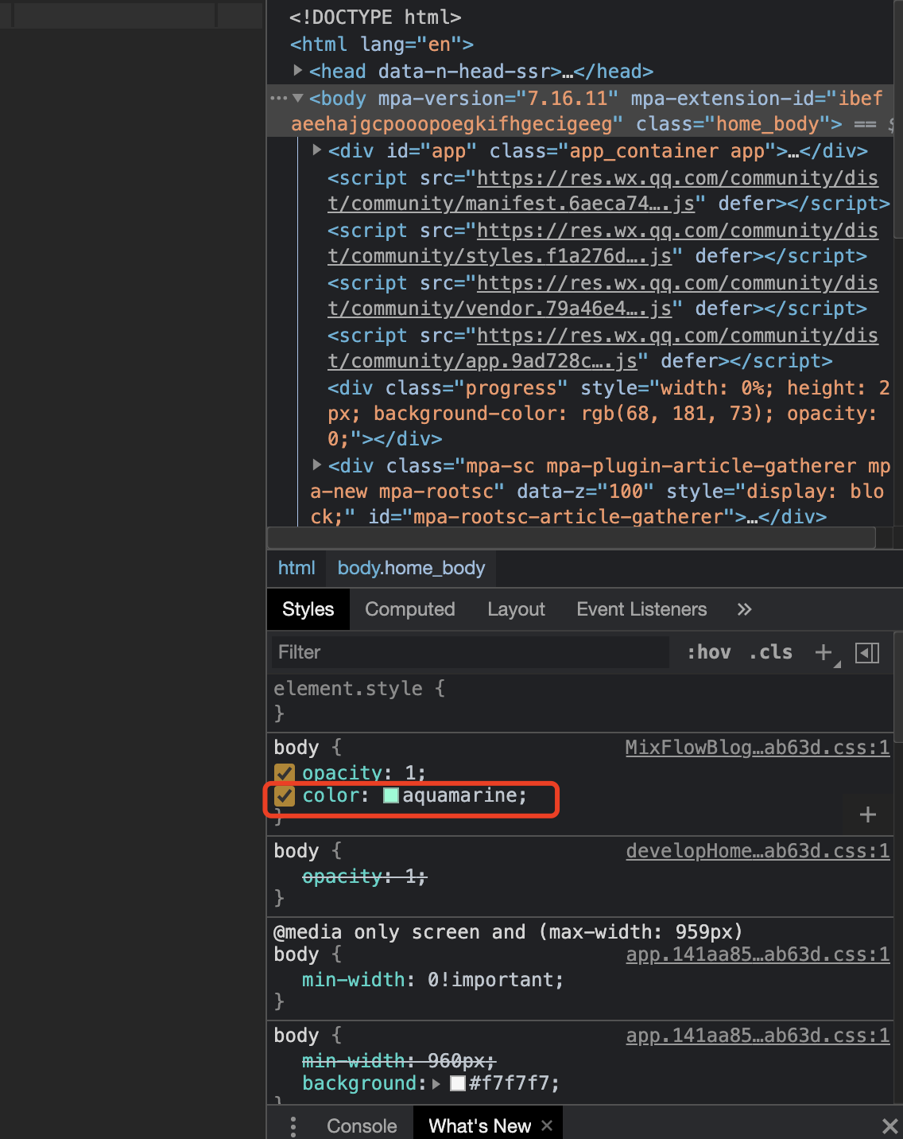Open #f7f7f7 background color swatch
This screenshot has width=903, height=1139.
tap(458, 1083)
